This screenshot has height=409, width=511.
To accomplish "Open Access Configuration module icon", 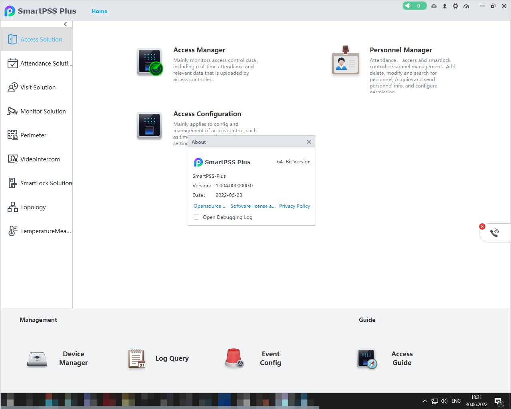I will tap(149, 125).
